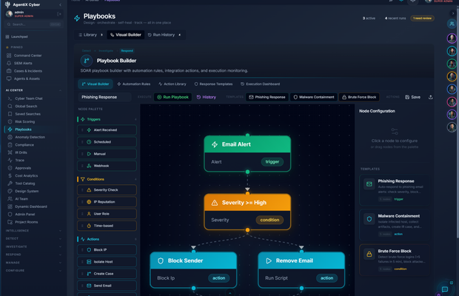Open Launchpad from the sidebar

tap(19, 37)
